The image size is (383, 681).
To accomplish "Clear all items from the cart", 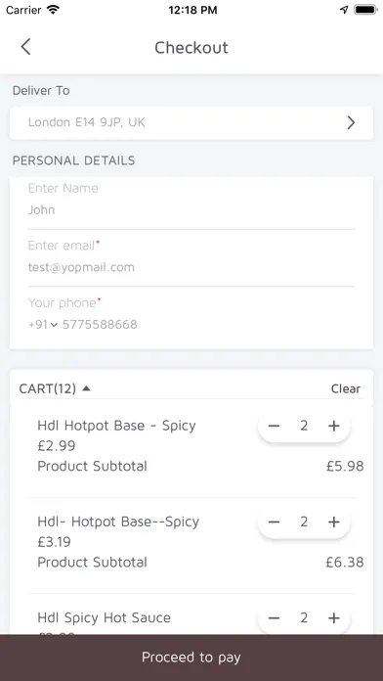I will click(x=345, y=388).
